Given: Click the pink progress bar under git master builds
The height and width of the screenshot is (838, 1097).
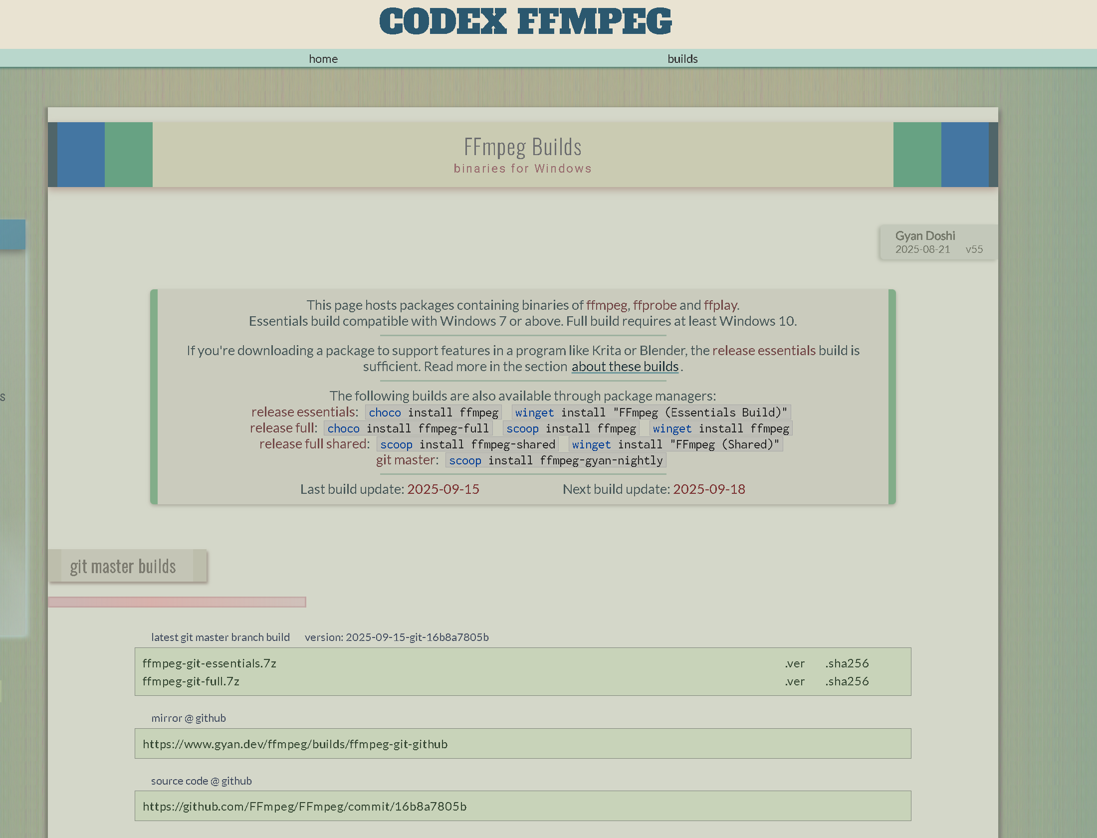Looking at the screenshot, I should point(177,602).
